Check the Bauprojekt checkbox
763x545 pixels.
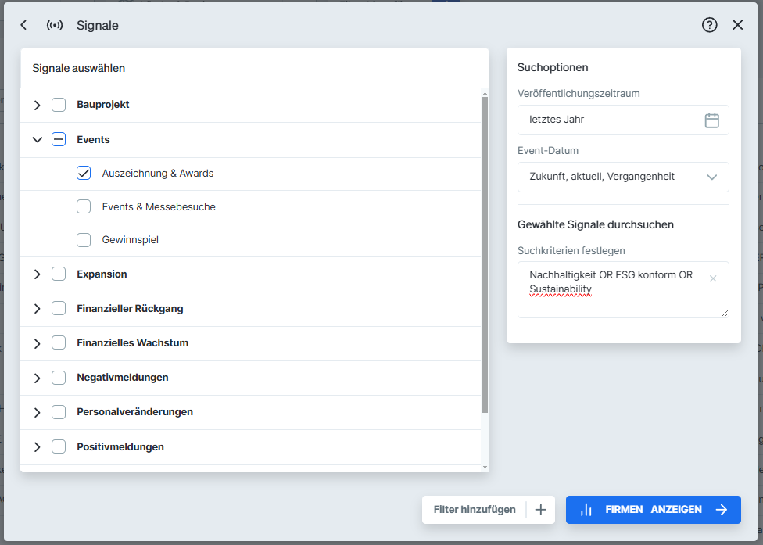point(58,104)
